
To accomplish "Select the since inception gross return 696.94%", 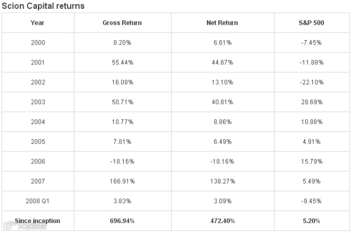I will tap(122, 221).
